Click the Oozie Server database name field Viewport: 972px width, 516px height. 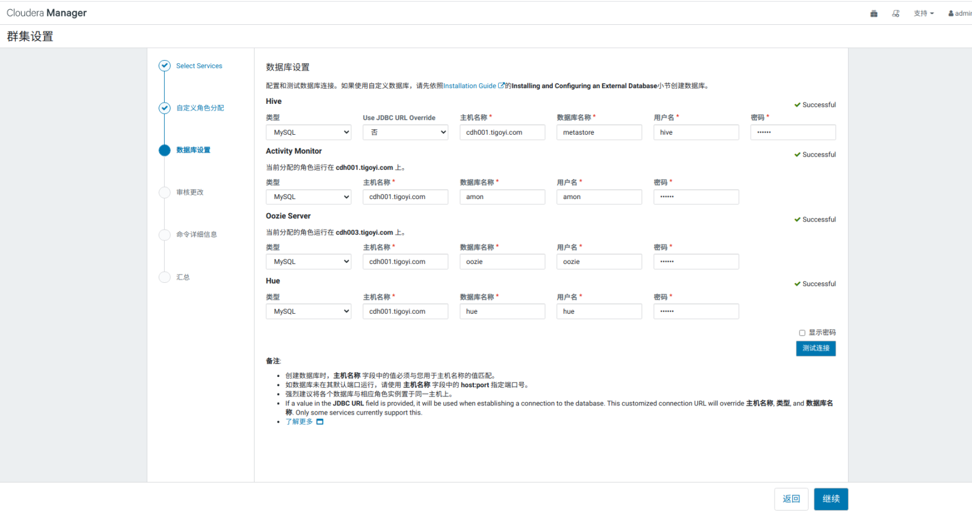[502, 262]
